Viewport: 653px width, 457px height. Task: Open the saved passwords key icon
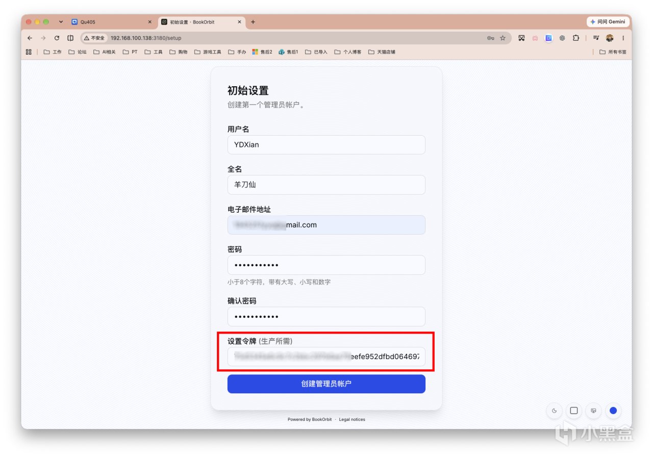pyautogui.click(x=491, y=38)
